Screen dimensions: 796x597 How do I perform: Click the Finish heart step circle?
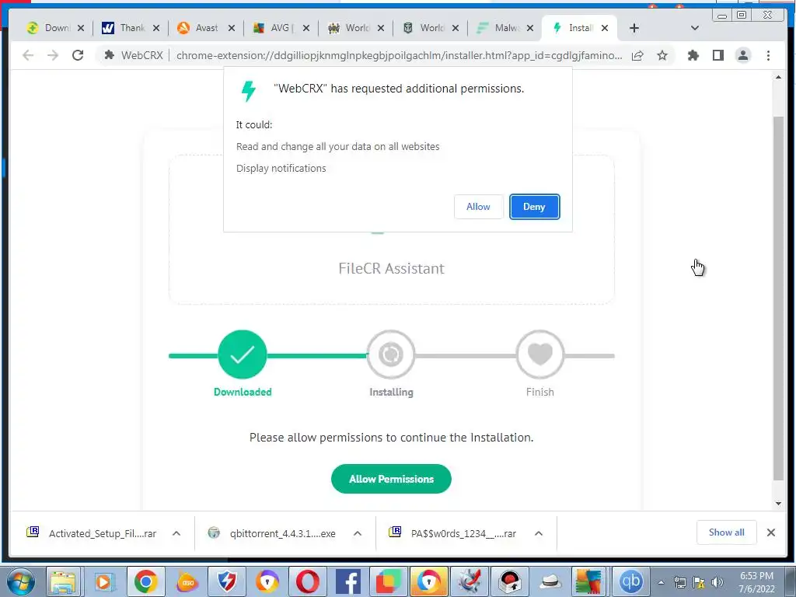point(539,354)
